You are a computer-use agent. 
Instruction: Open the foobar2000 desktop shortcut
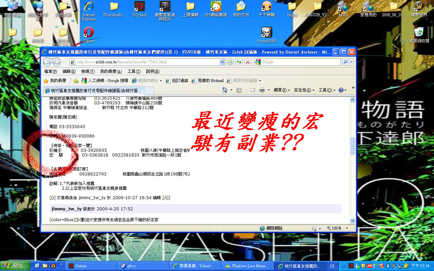point(267,35)
